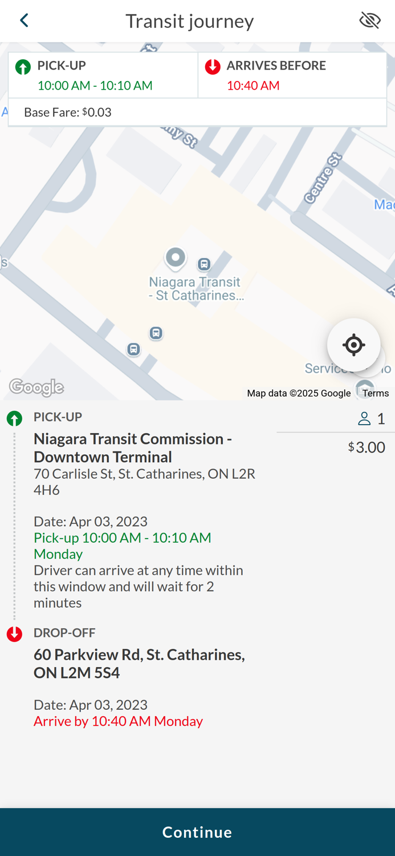Toggle the hidden-eye visibility icon top right
395x856 pixels.
(x=370, y=20)
